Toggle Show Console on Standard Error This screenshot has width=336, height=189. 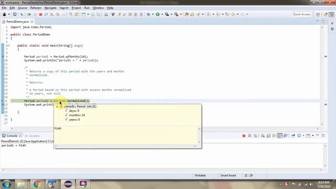[x=286, y=135]
